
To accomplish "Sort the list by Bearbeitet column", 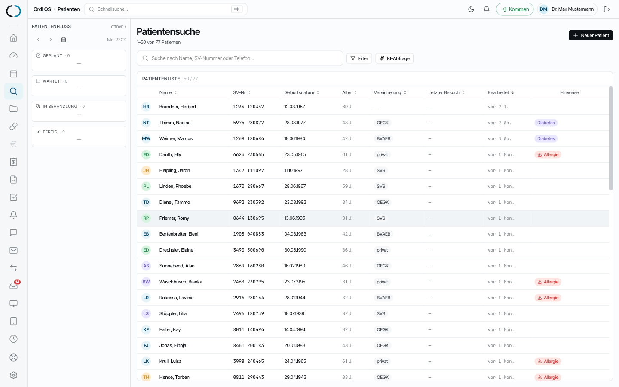I will coord(501,92).
